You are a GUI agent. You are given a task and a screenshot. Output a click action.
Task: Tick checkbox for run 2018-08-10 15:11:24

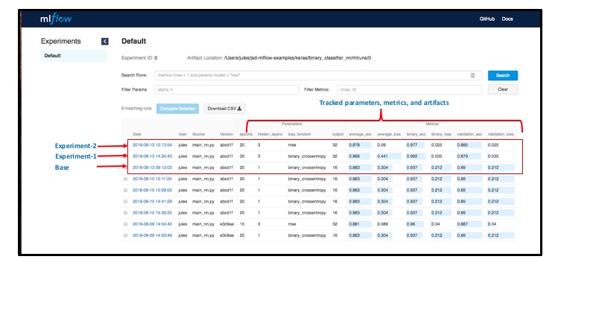click(x=126, y=179)
